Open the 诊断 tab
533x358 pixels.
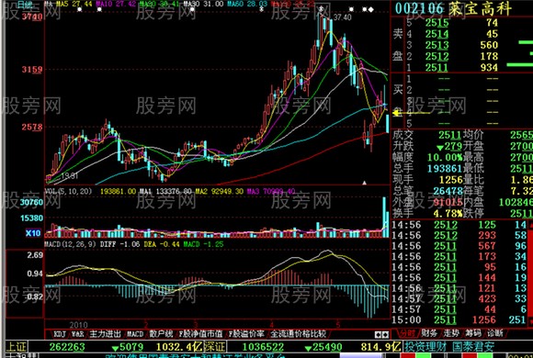tap(494, 333)
